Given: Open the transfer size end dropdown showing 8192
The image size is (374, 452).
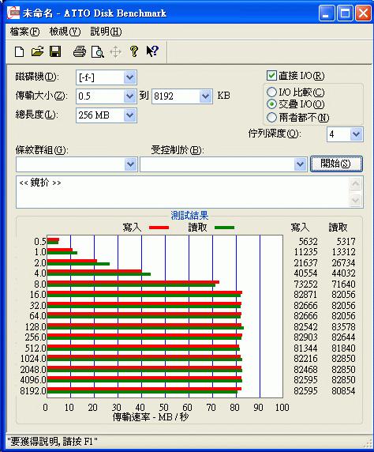Looking at the screenshot, I should (205, 96).
